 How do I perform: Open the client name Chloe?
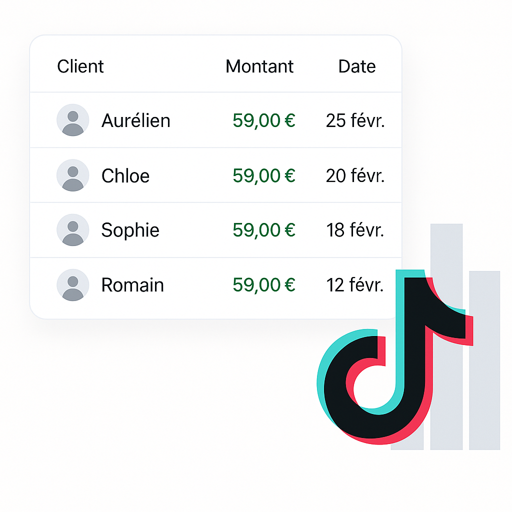(125, 175)
